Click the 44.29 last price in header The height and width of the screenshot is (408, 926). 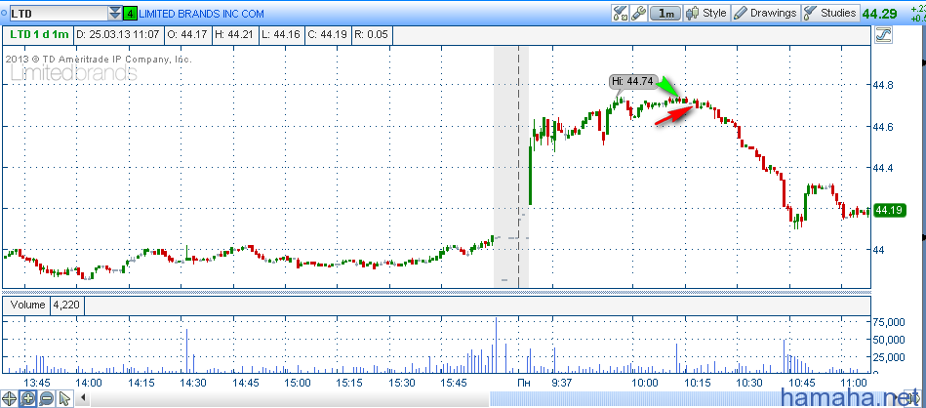click(x=879, y=13)
